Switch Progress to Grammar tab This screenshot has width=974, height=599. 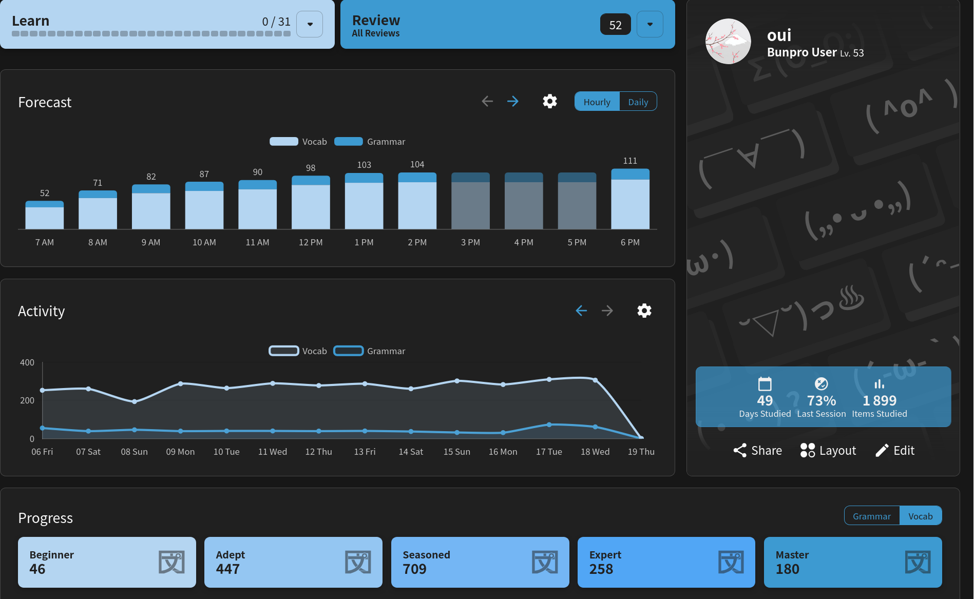coord(871,516)
